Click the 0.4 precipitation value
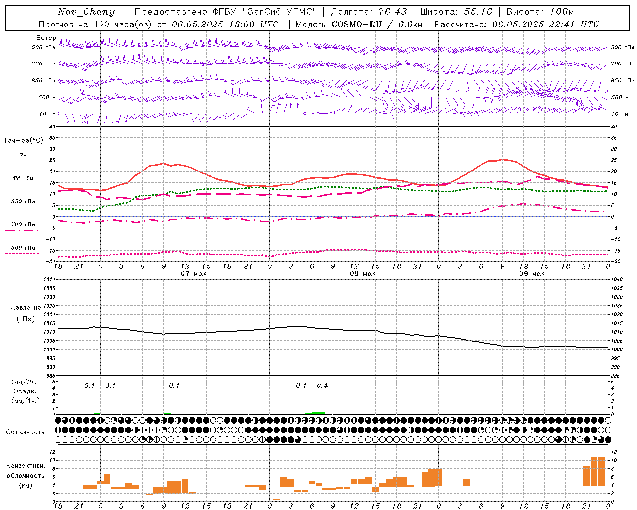This screenshot has width=637, height=510. [x=322, y=386]
